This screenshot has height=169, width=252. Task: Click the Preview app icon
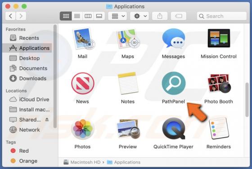click(x=128, y=129)
